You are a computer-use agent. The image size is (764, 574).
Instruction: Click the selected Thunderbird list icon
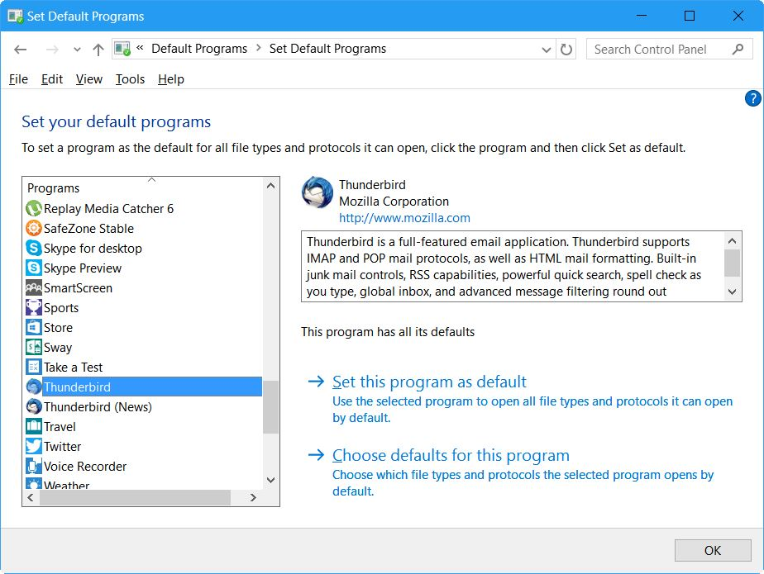(x=34, y=387)
